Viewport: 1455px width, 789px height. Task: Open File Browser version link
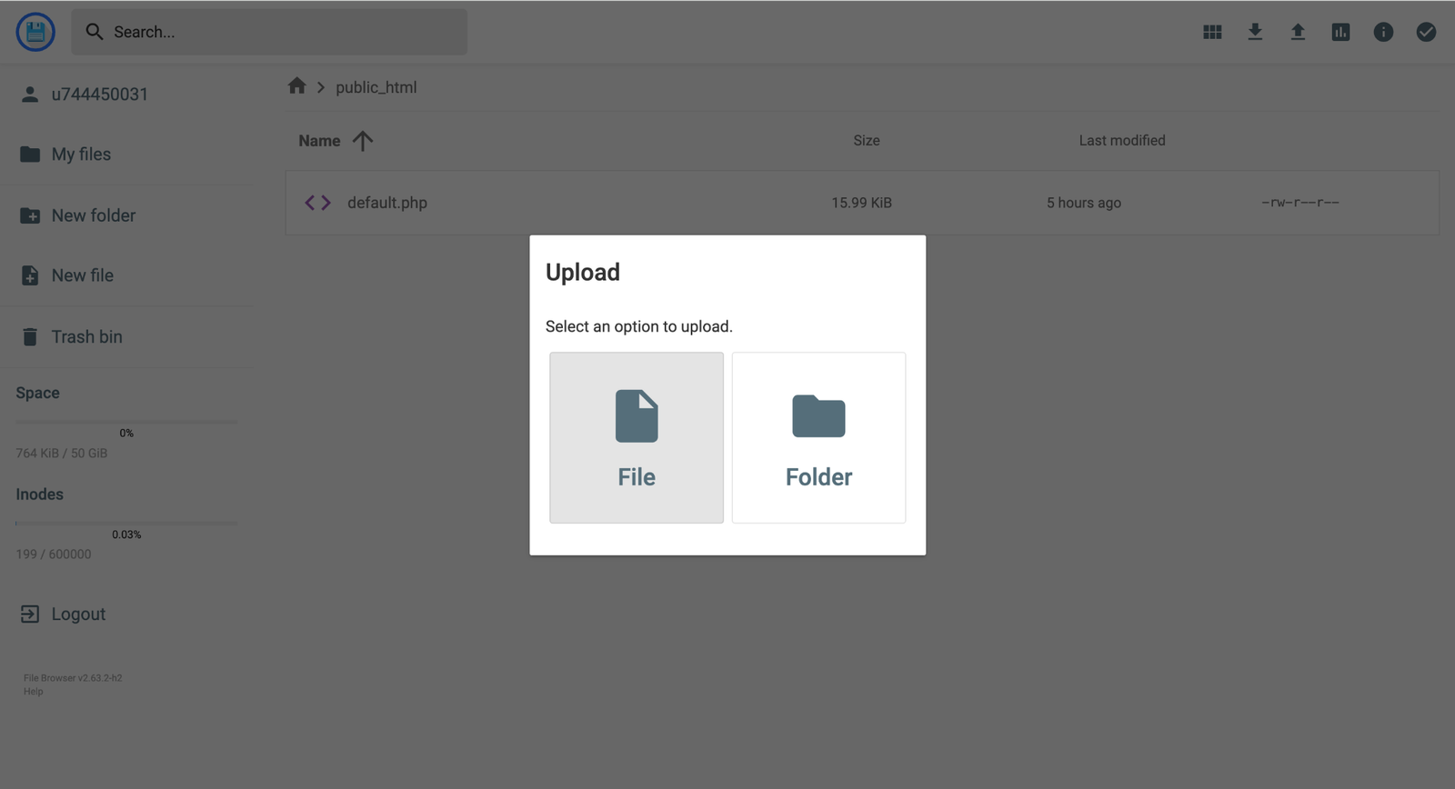73,678
